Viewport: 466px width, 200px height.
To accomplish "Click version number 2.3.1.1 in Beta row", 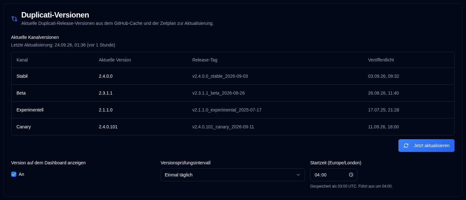I will [x=106, y=93].
